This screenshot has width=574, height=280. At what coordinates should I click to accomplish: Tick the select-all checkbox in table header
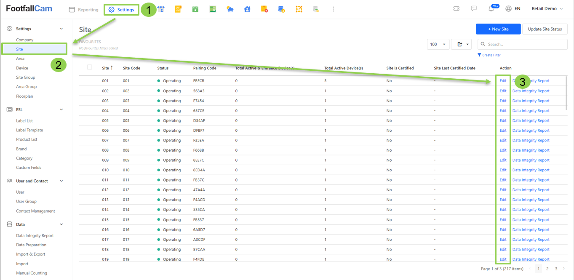click(x=89, y=67)
